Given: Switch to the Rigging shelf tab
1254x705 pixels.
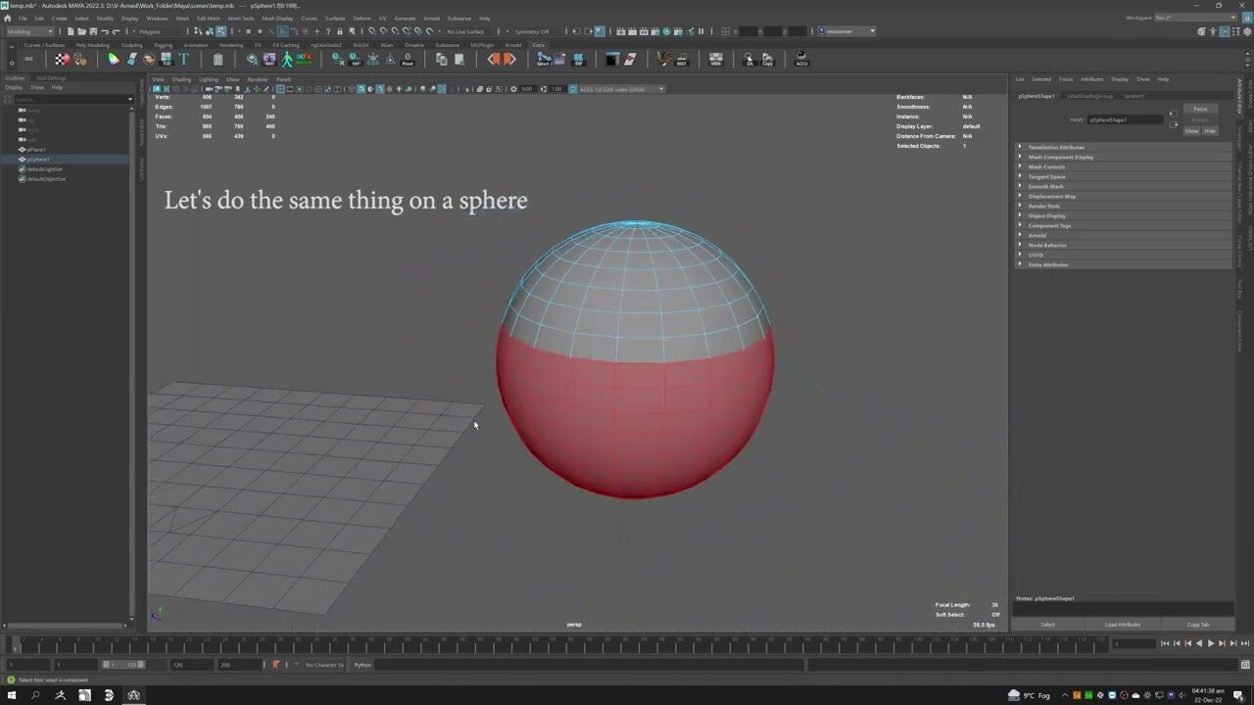Looking at the screenshot, I should 163,45.
